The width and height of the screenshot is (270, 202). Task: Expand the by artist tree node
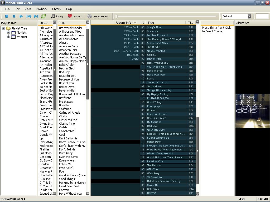coord(8,37)
